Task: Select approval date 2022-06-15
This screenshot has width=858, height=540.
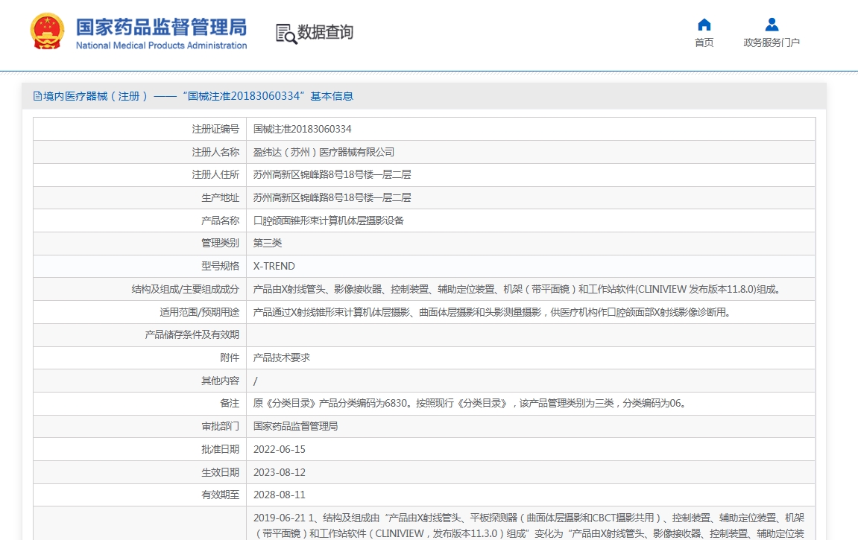Action: tap(279, 449)
